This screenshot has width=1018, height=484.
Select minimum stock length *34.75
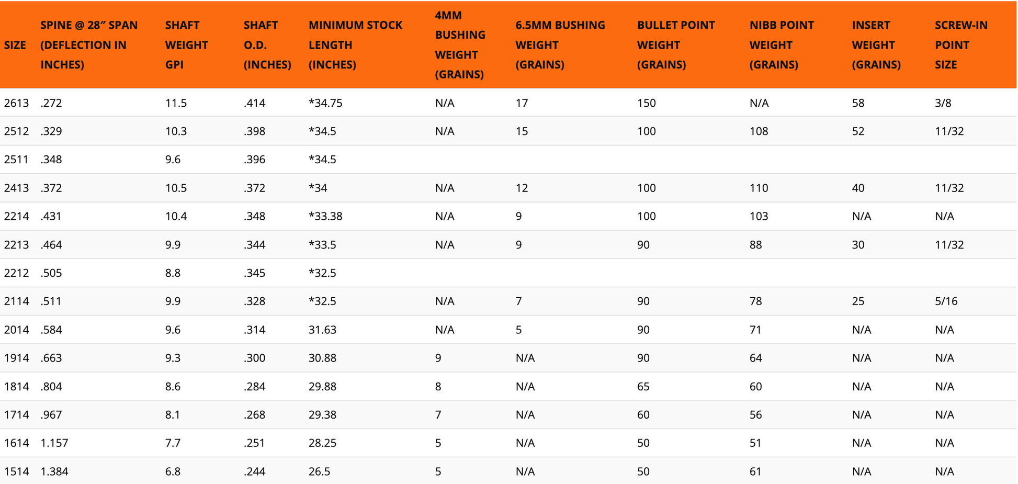coord(325,103)
